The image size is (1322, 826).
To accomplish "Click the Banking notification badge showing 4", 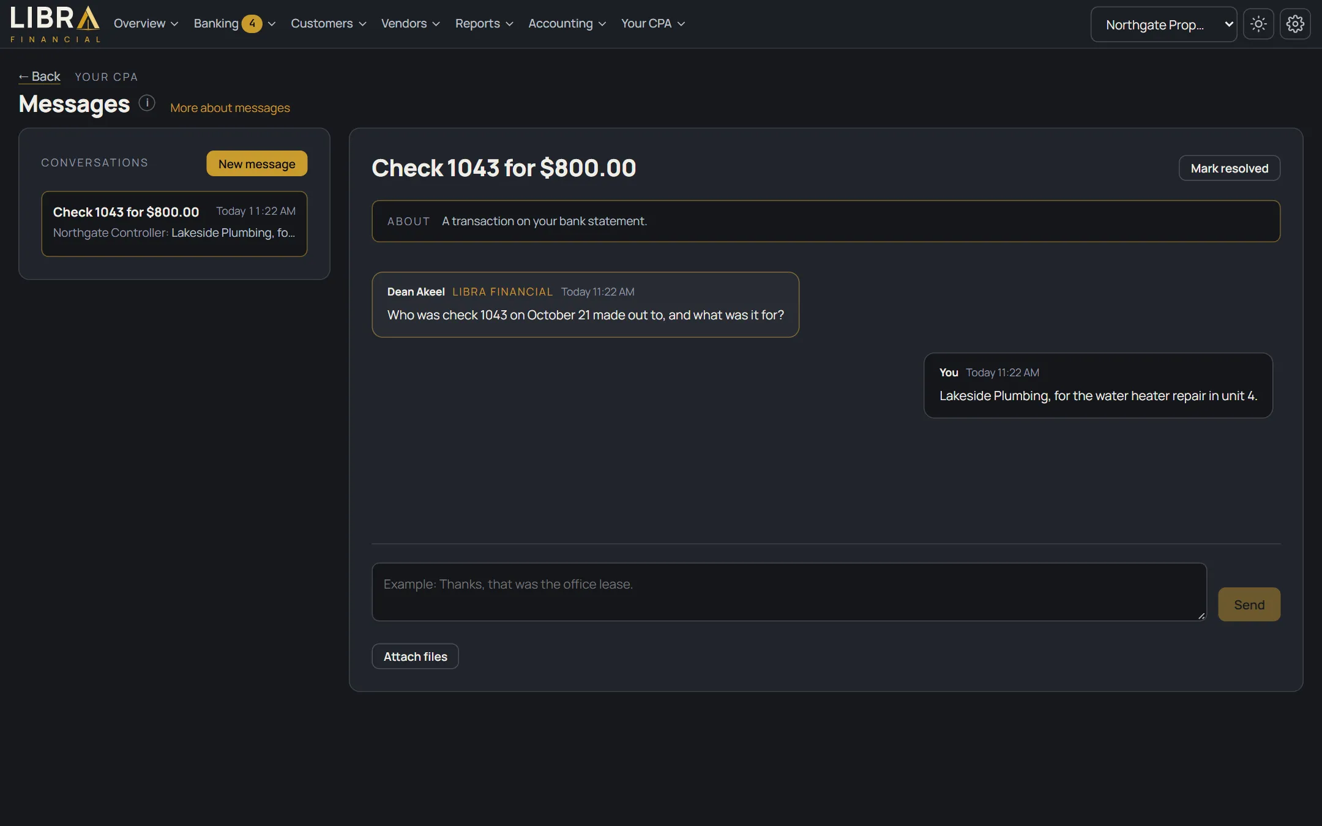I will (x=252, y=23).
